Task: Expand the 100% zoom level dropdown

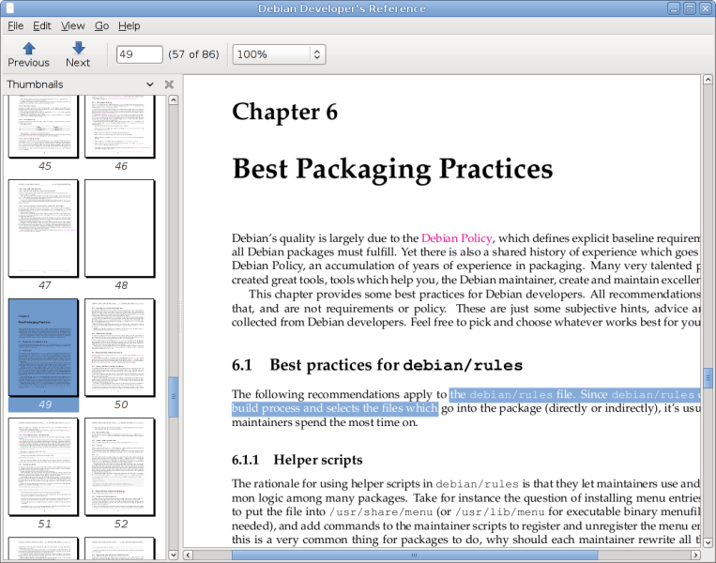Action: (316, 54)
